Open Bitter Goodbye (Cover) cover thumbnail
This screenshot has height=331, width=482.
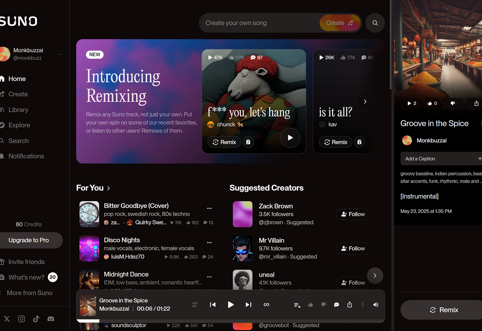(89, 214)
